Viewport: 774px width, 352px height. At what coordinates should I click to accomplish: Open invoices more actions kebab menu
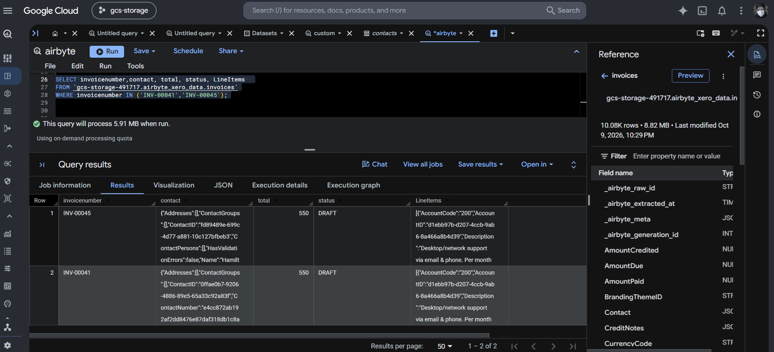pos(723,76)
